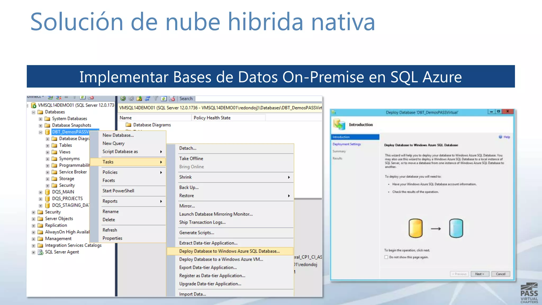Check 'Do not show this page again'
542x305 pixels.
pos(386,257)
